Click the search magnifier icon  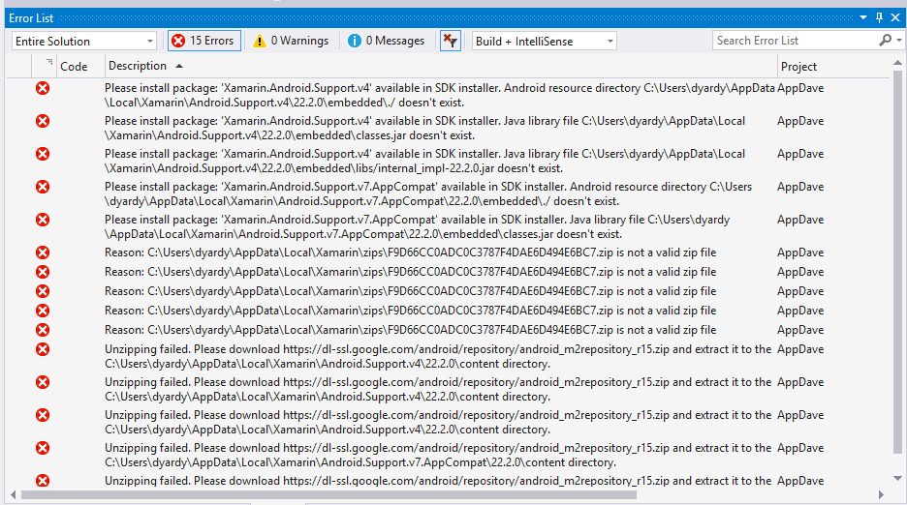885,41
